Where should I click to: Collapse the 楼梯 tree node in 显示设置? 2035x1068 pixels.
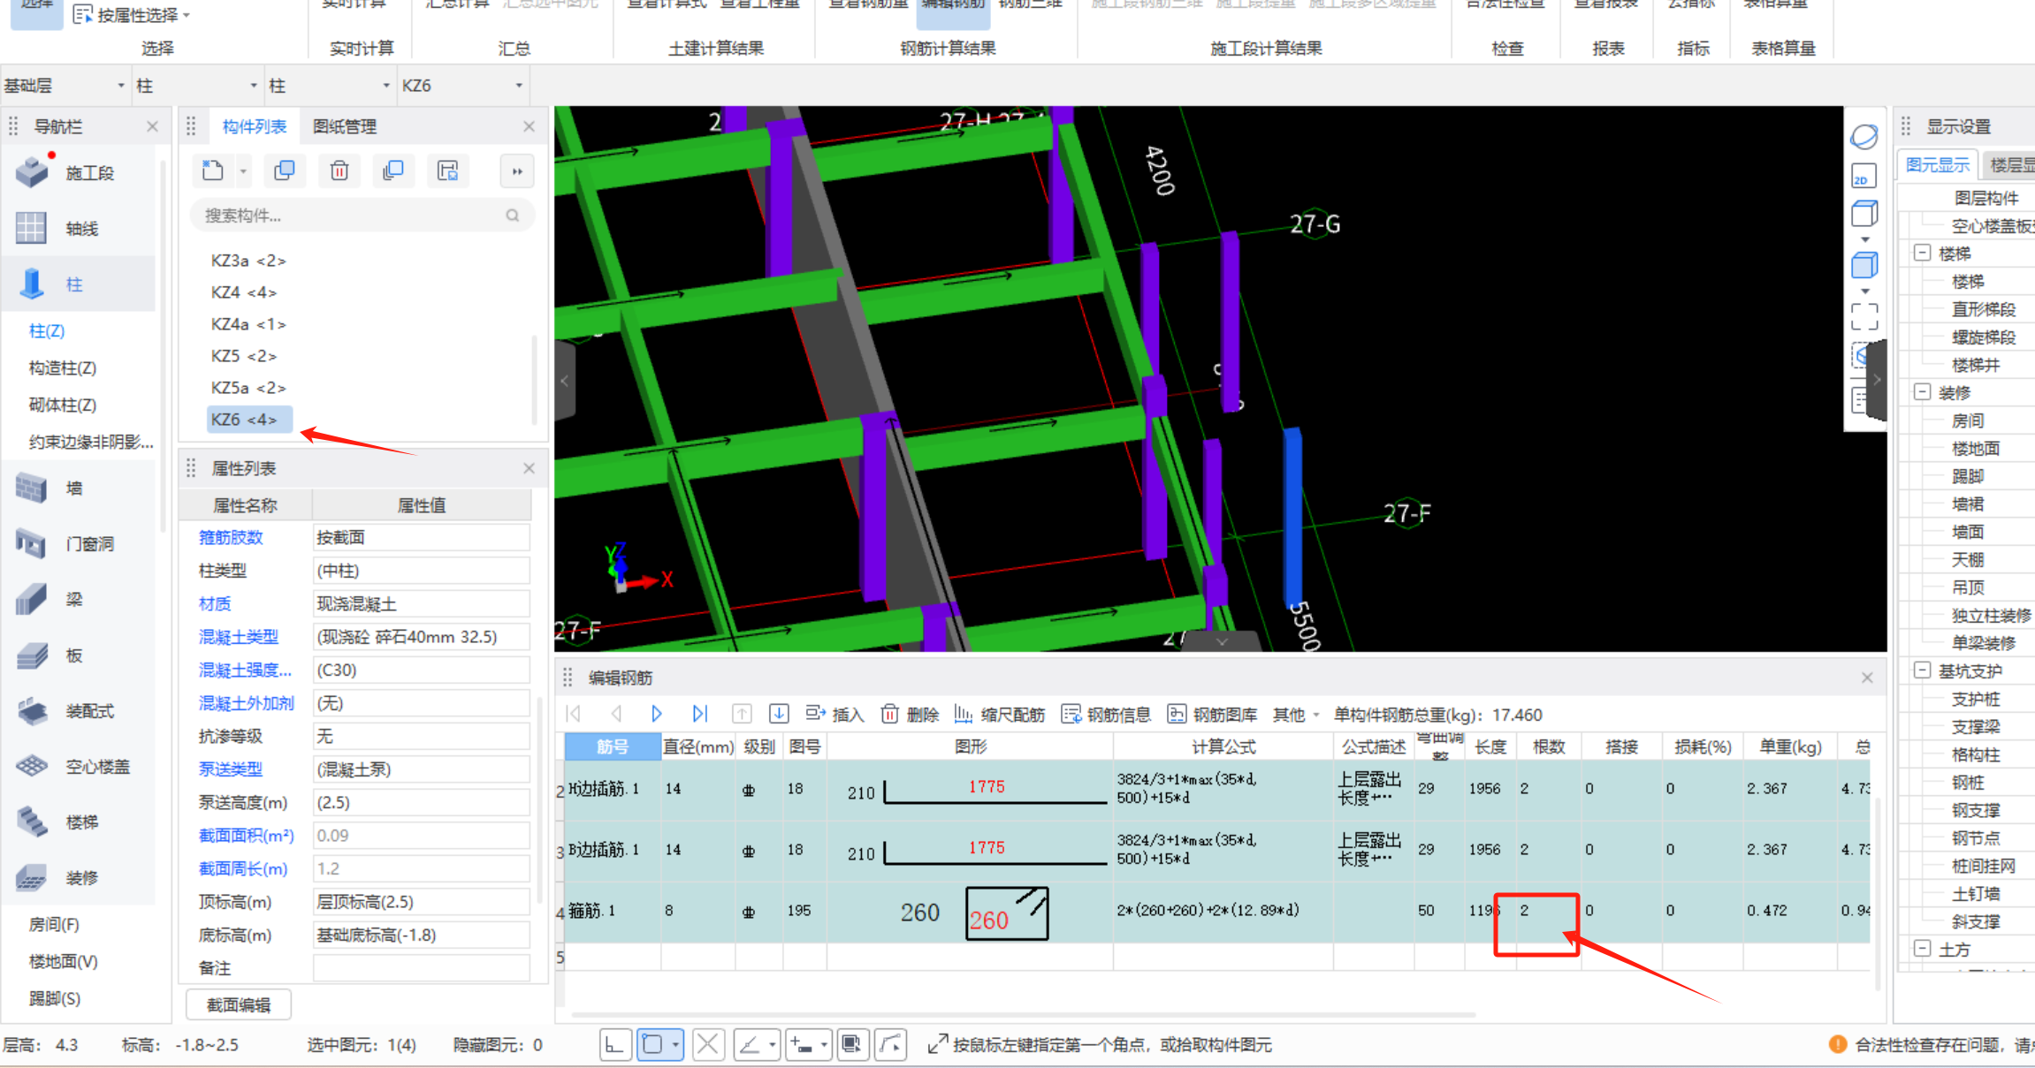tap(1922, 253)
